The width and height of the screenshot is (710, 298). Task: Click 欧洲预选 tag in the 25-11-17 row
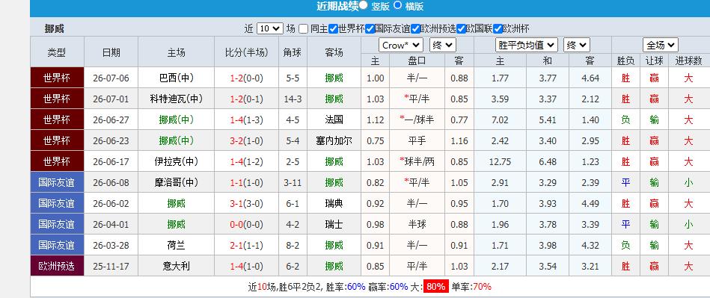pyautogui.click(x=57, y=267)
